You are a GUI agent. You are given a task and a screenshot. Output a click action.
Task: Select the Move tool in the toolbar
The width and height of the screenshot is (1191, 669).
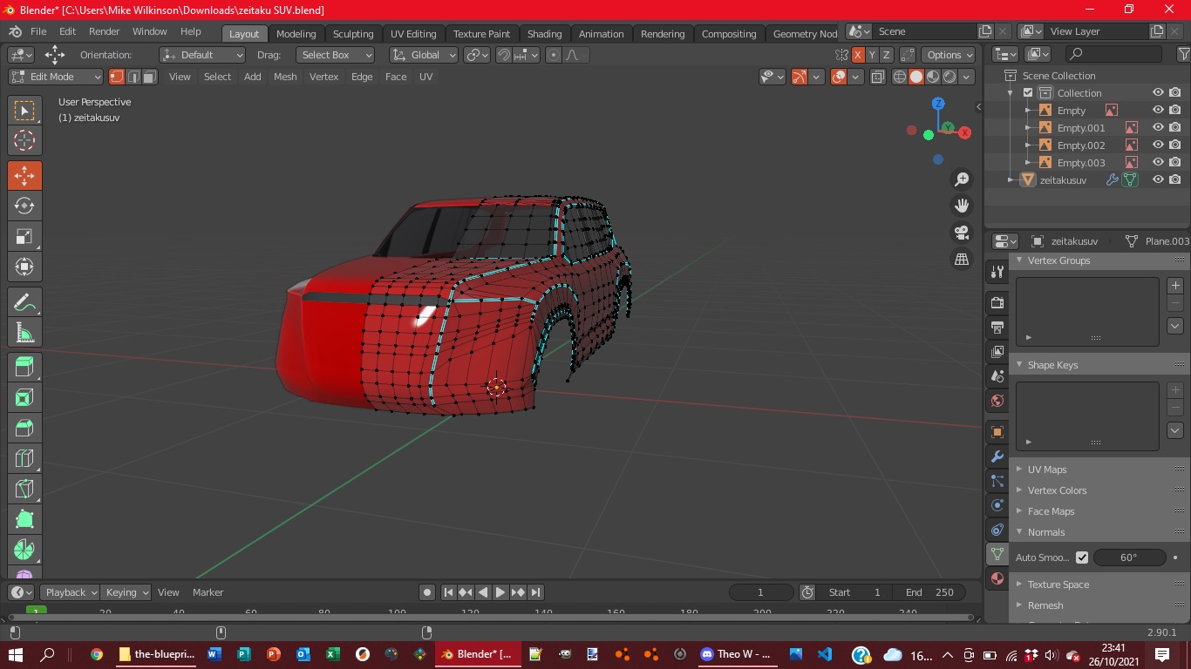pyautogui.click(x=24, y=175)
